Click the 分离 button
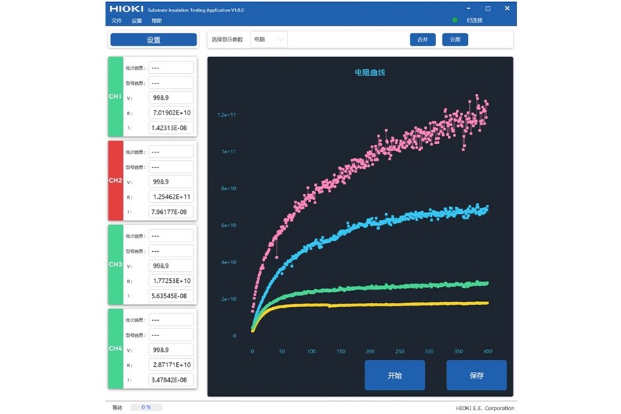 (x=455, y=39)
